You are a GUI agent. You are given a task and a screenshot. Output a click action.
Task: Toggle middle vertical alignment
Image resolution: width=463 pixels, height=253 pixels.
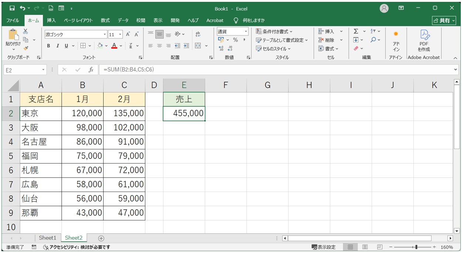pyautogui.click(x=159, y=34)
